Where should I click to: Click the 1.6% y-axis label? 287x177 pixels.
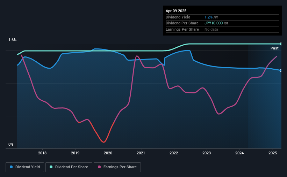(13, 40)
